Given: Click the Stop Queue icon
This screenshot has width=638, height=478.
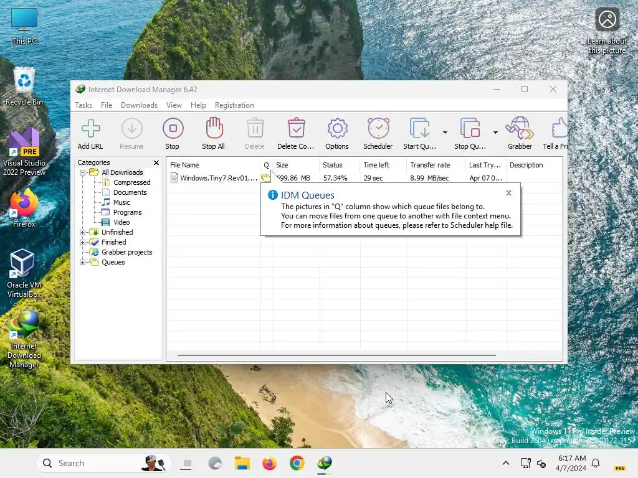Looking at the screenshot, I should click(470, 128).
